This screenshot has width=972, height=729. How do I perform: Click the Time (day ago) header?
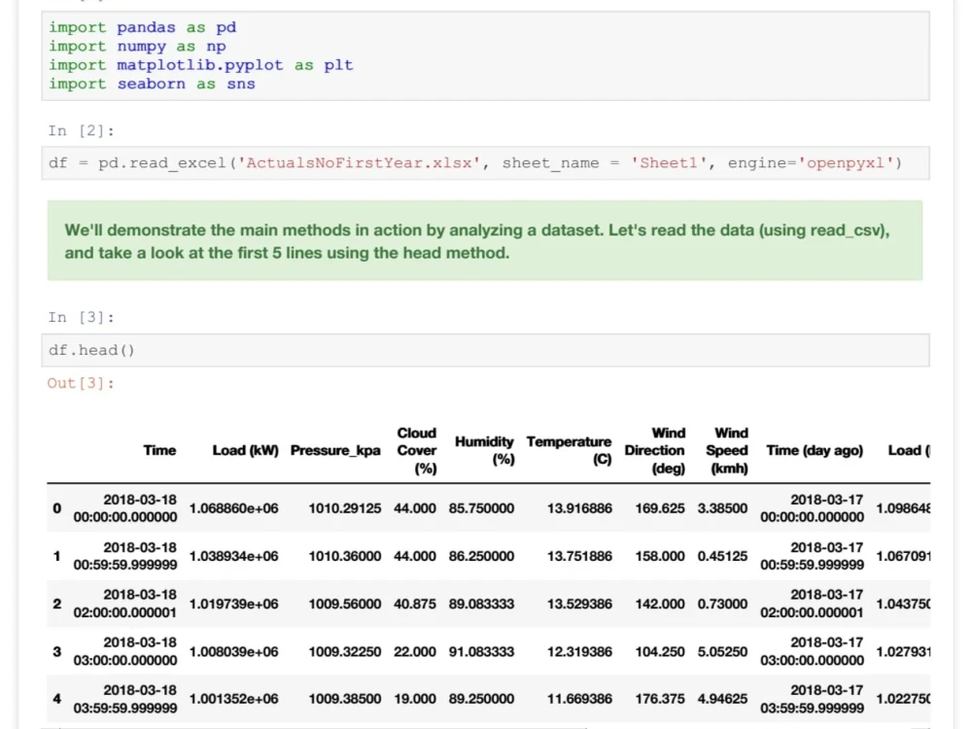815,451
